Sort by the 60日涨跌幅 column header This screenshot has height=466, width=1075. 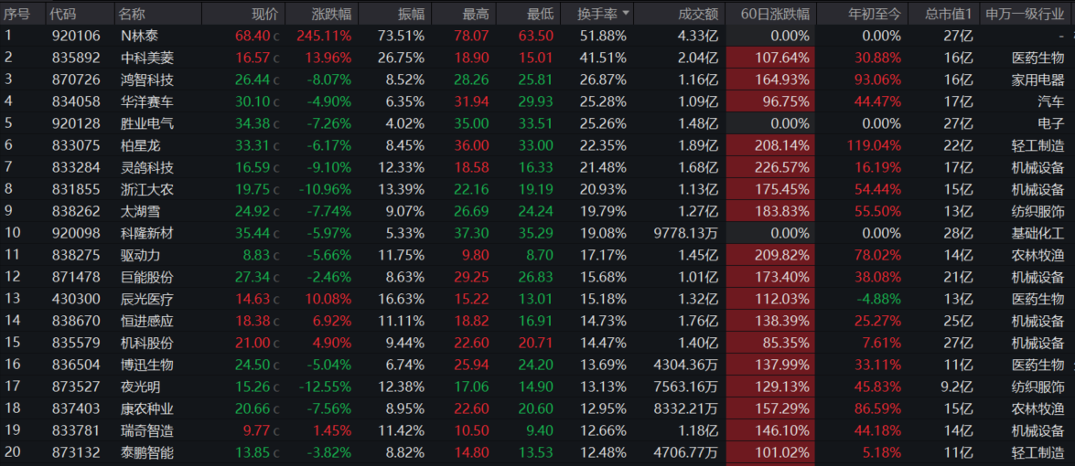pos(775,14)
